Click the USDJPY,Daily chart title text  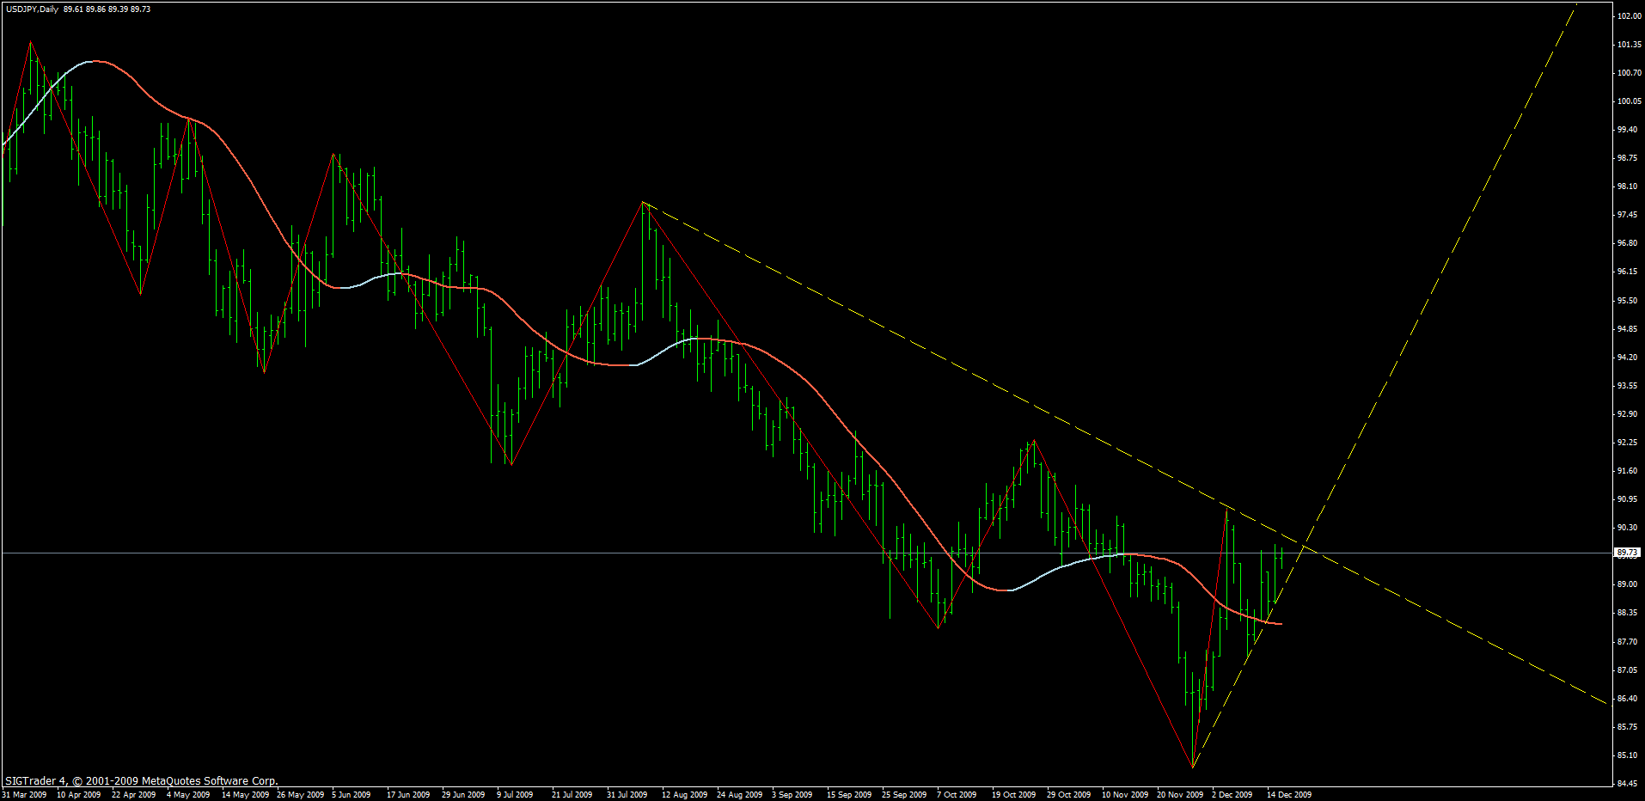pos(32,9)
